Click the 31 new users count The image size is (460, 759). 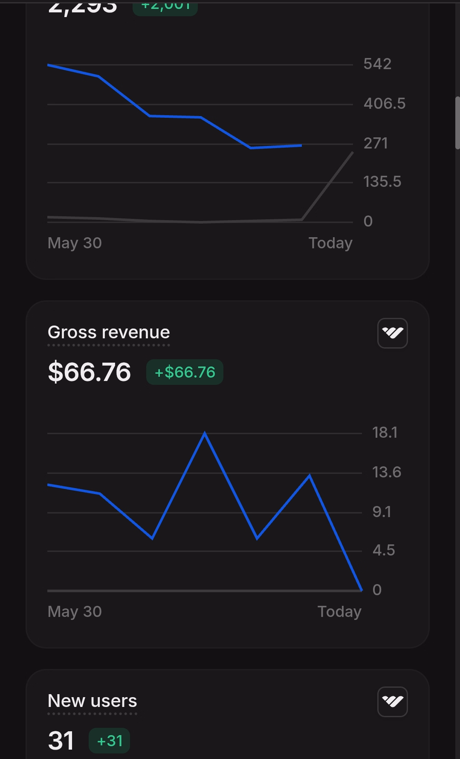[x=61, y=741]
